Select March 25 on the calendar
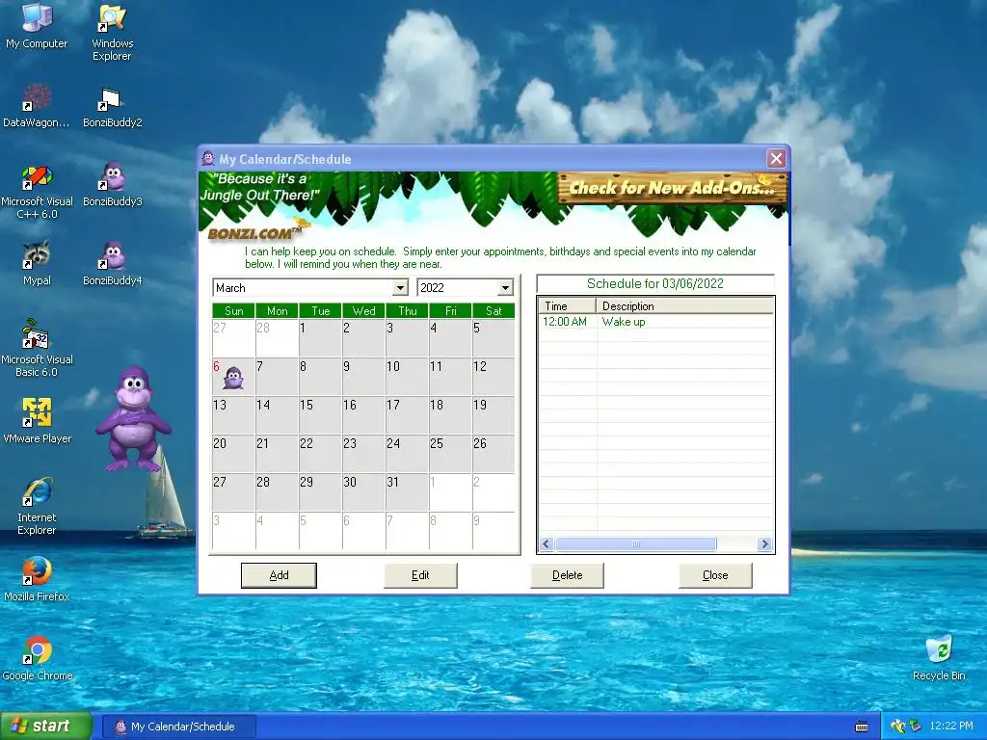The width and height of the screenshot is (987, 740). coord(451,453)
